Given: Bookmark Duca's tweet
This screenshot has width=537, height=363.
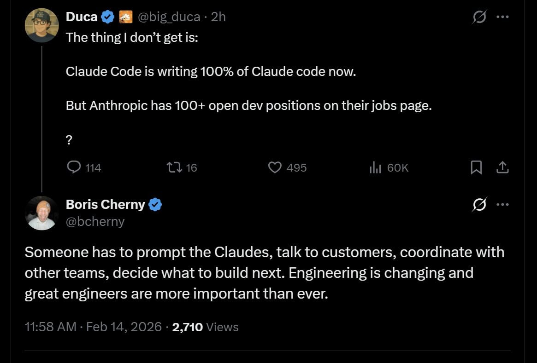Looking at the screenshot, I should (477, 167).
